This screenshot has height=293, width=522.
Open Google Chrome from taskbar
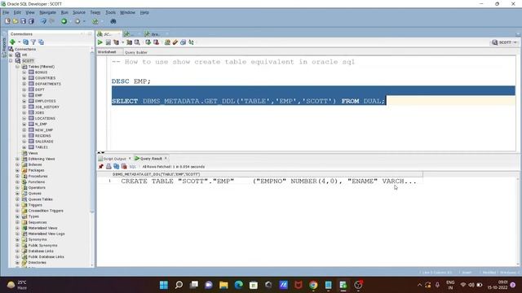pos(313,285)
